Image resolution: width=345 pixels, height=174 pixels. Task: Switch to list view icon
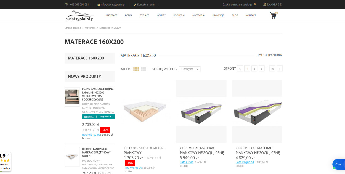(x=144, y=69)
